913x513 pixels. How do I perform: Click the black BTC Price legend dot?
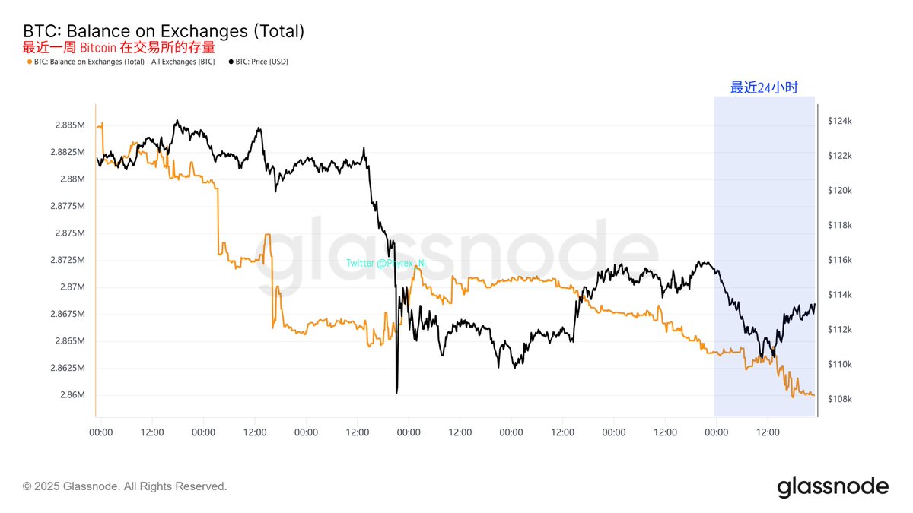[231, 62]
